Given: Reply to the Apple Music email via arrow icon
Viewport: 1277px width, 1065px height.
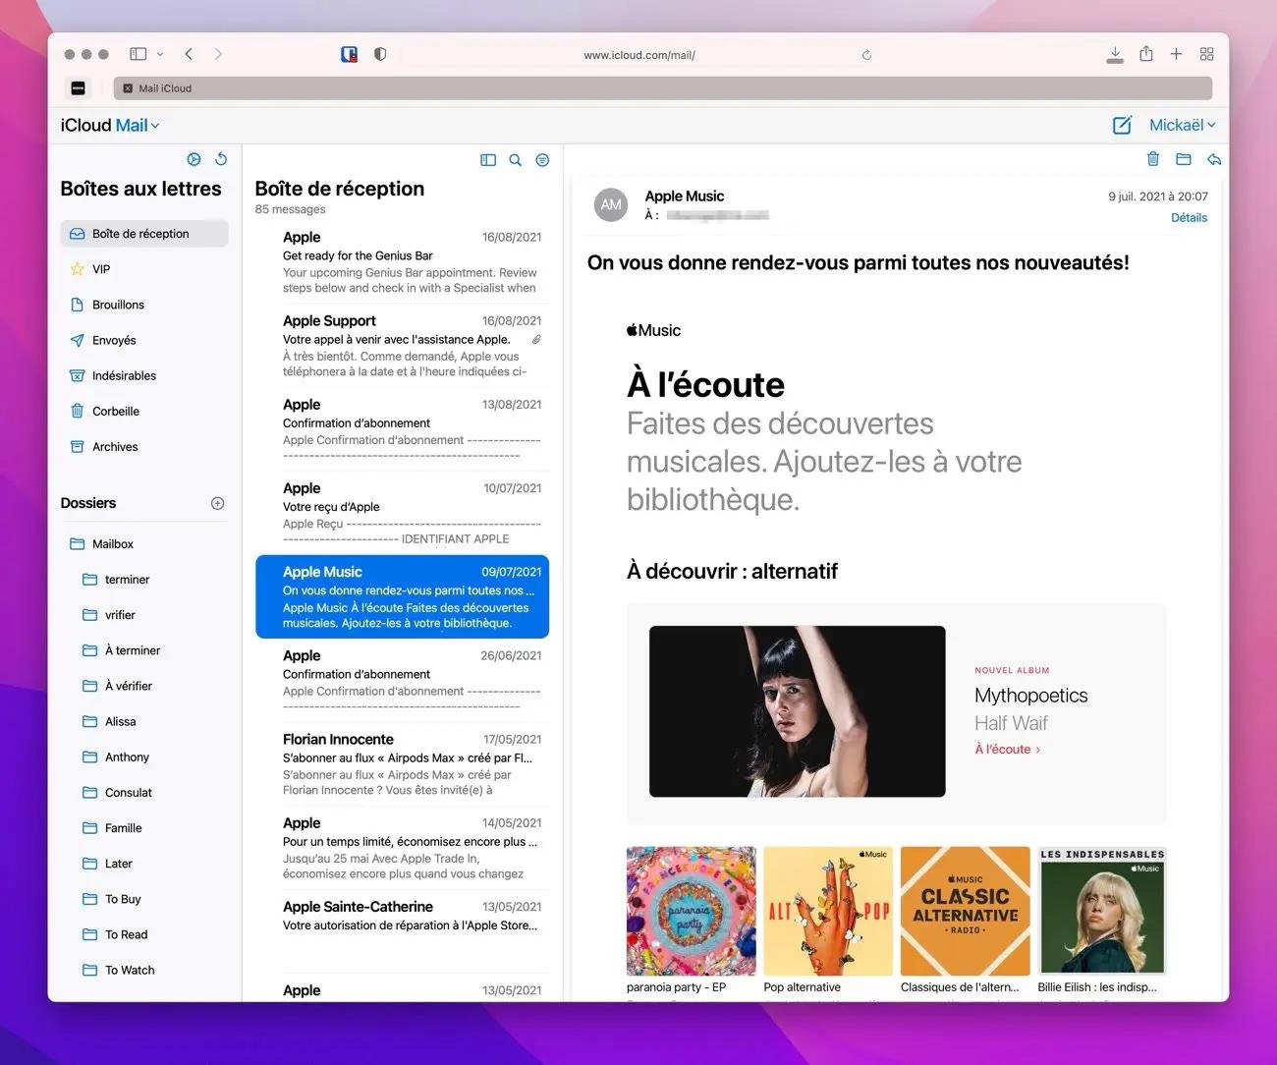Looking at the screenshot, I should [x=1214, y=158].
